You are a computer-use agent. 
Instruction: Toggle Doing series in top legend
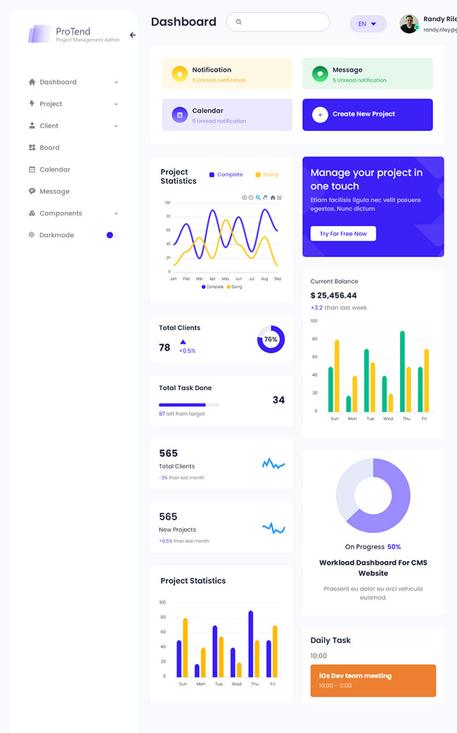click(x=266, y=175)
